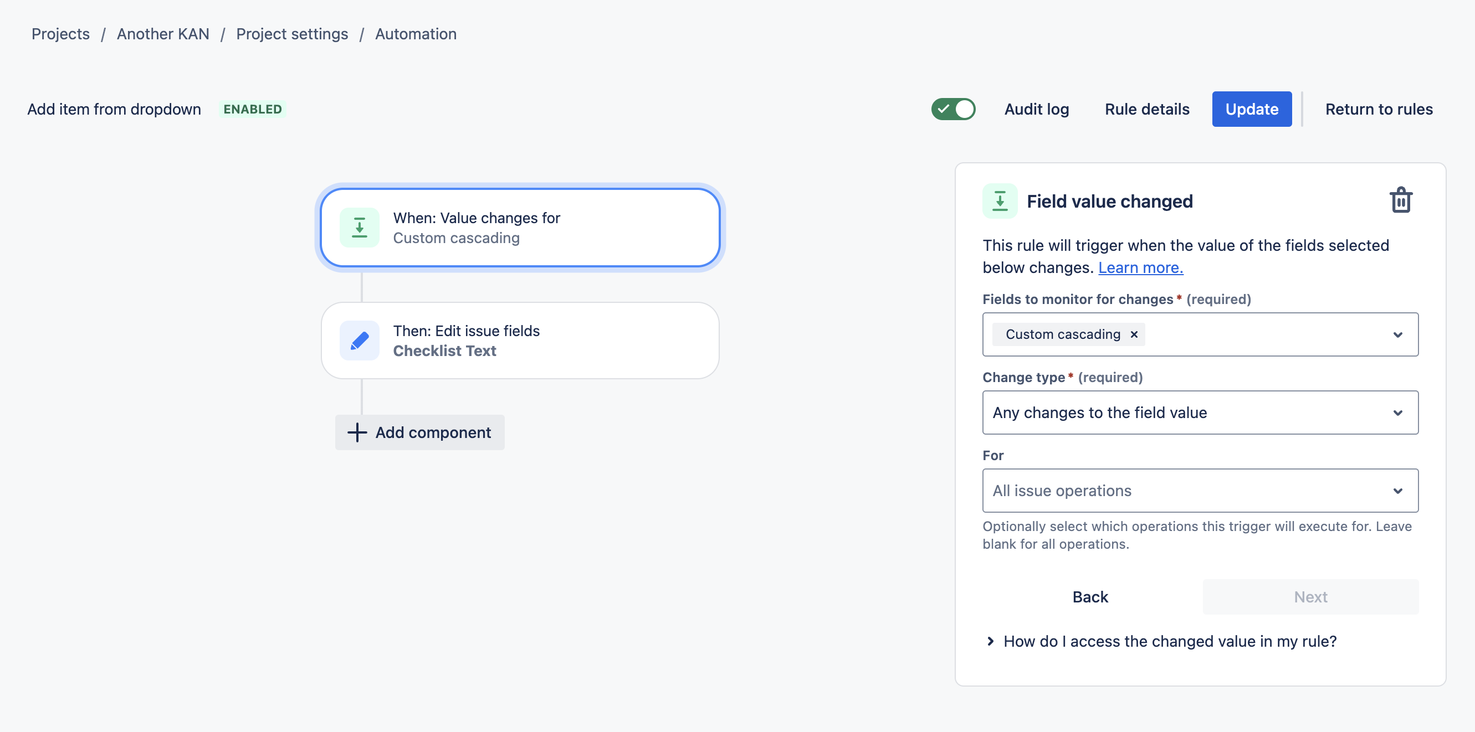Click the chevron arrow on the fields selector
This screenshot has height=732, width=1475.
coord(1397,334)
